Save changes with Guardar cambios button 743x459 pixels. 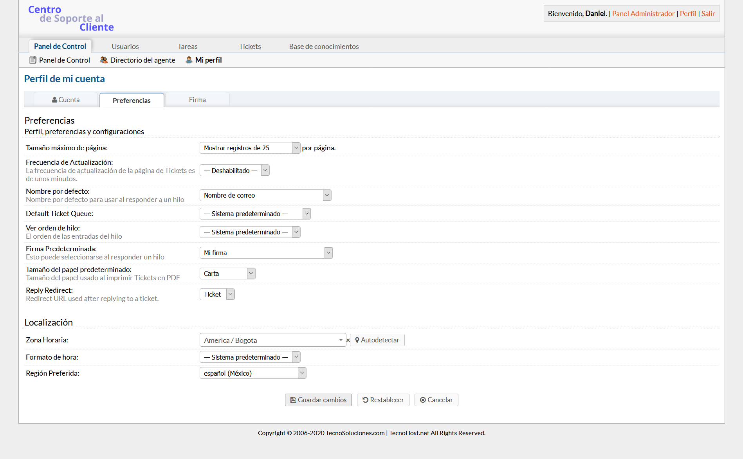coord(318,400)
